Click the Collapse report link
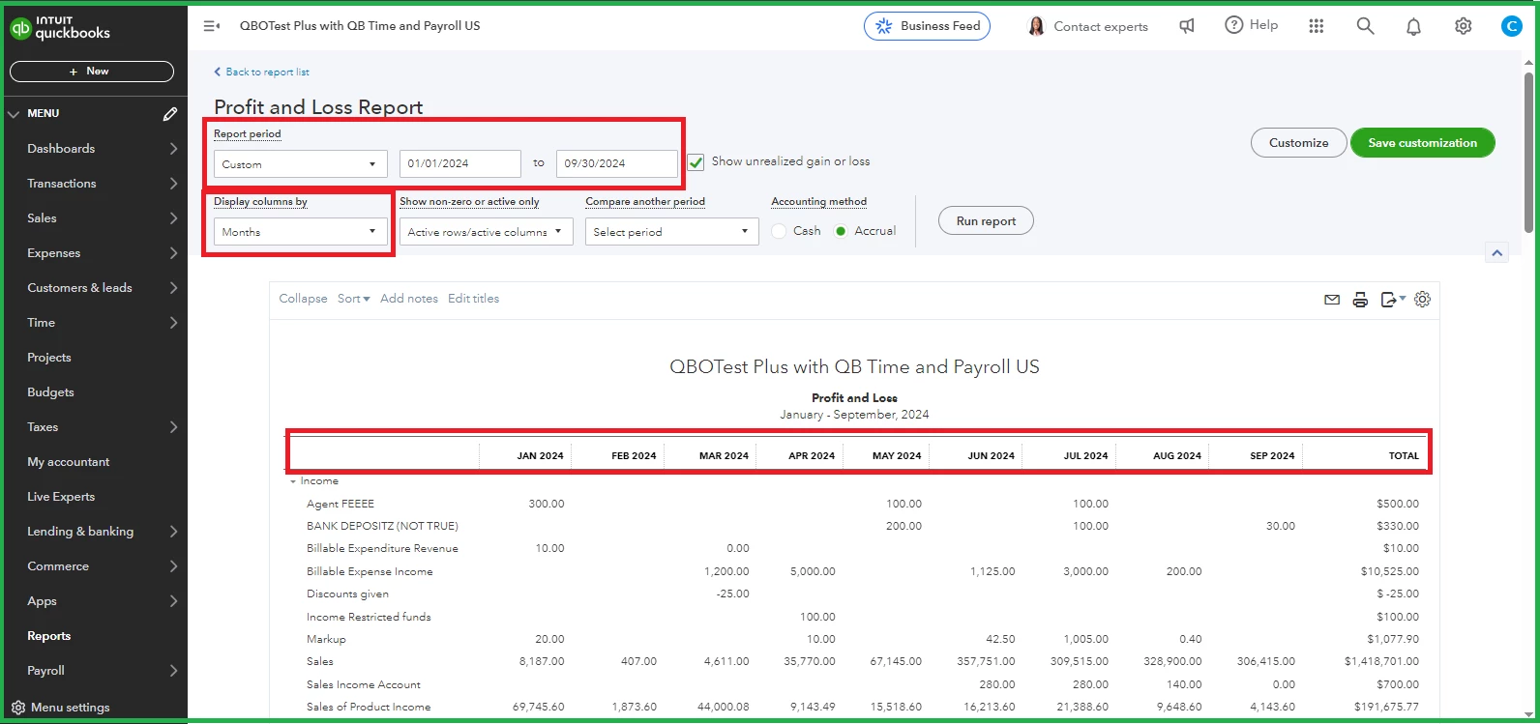This screenshot has width=1540, height=724. tap(303, 299)
